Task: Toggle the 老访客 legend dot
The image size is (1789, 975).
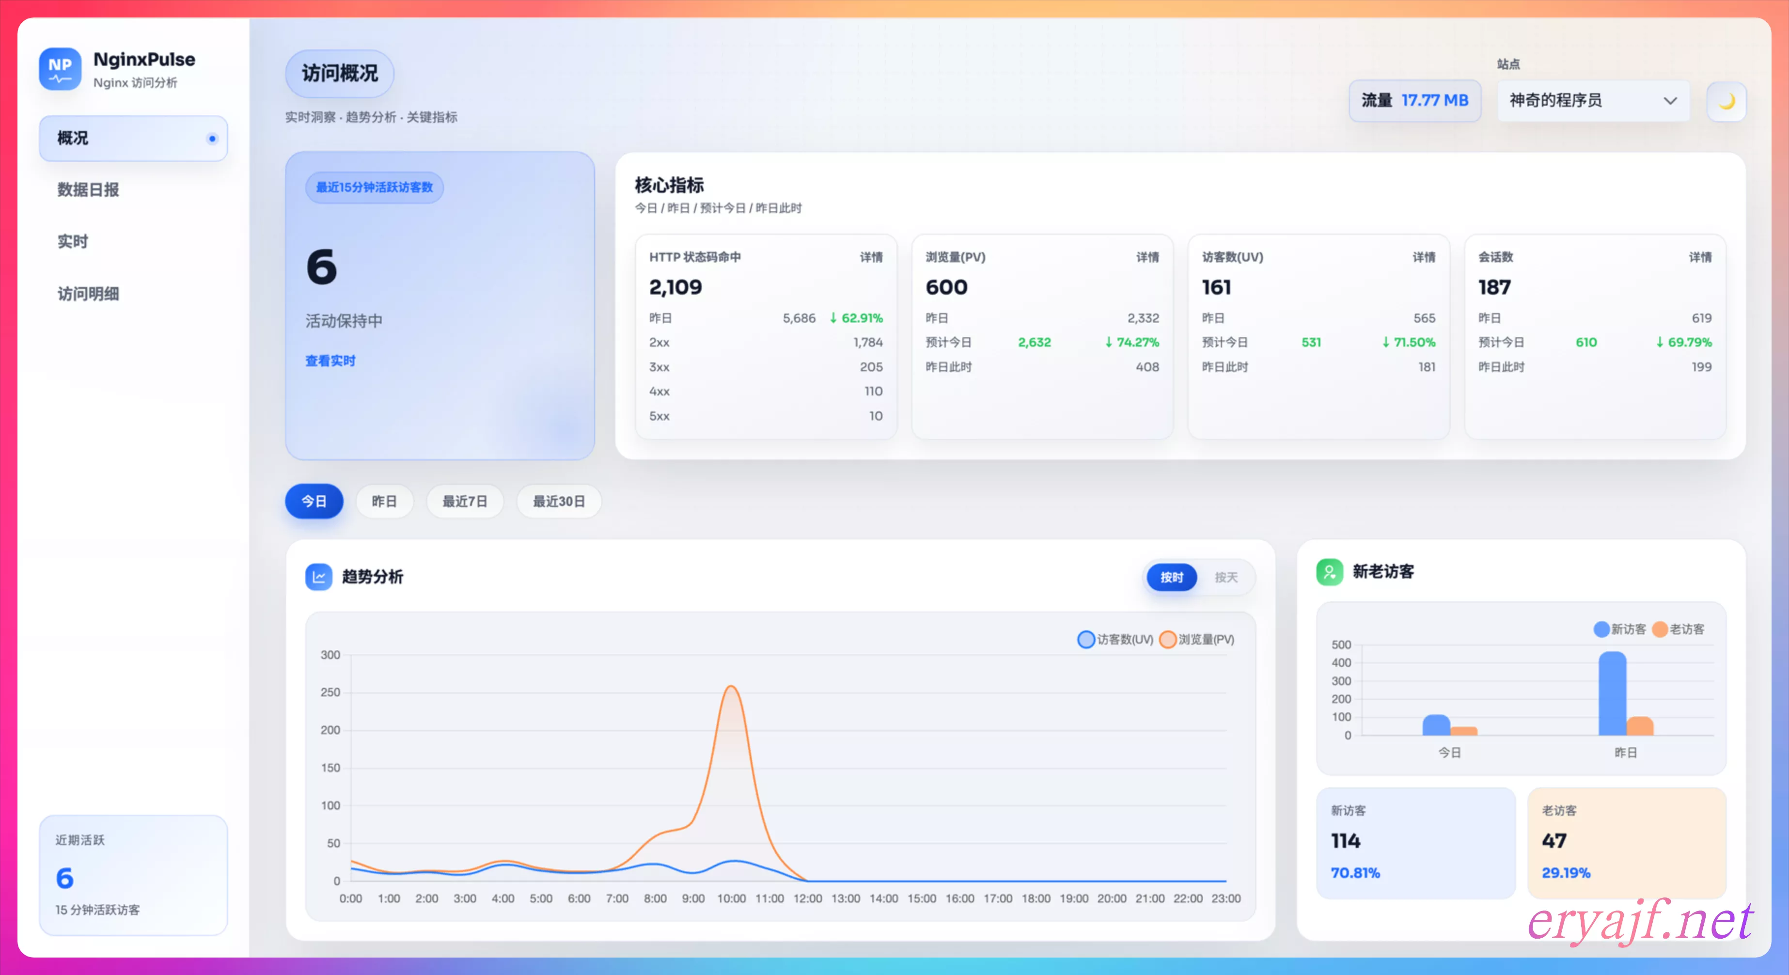Action: pyautogui.click(x=1660, y=629)
